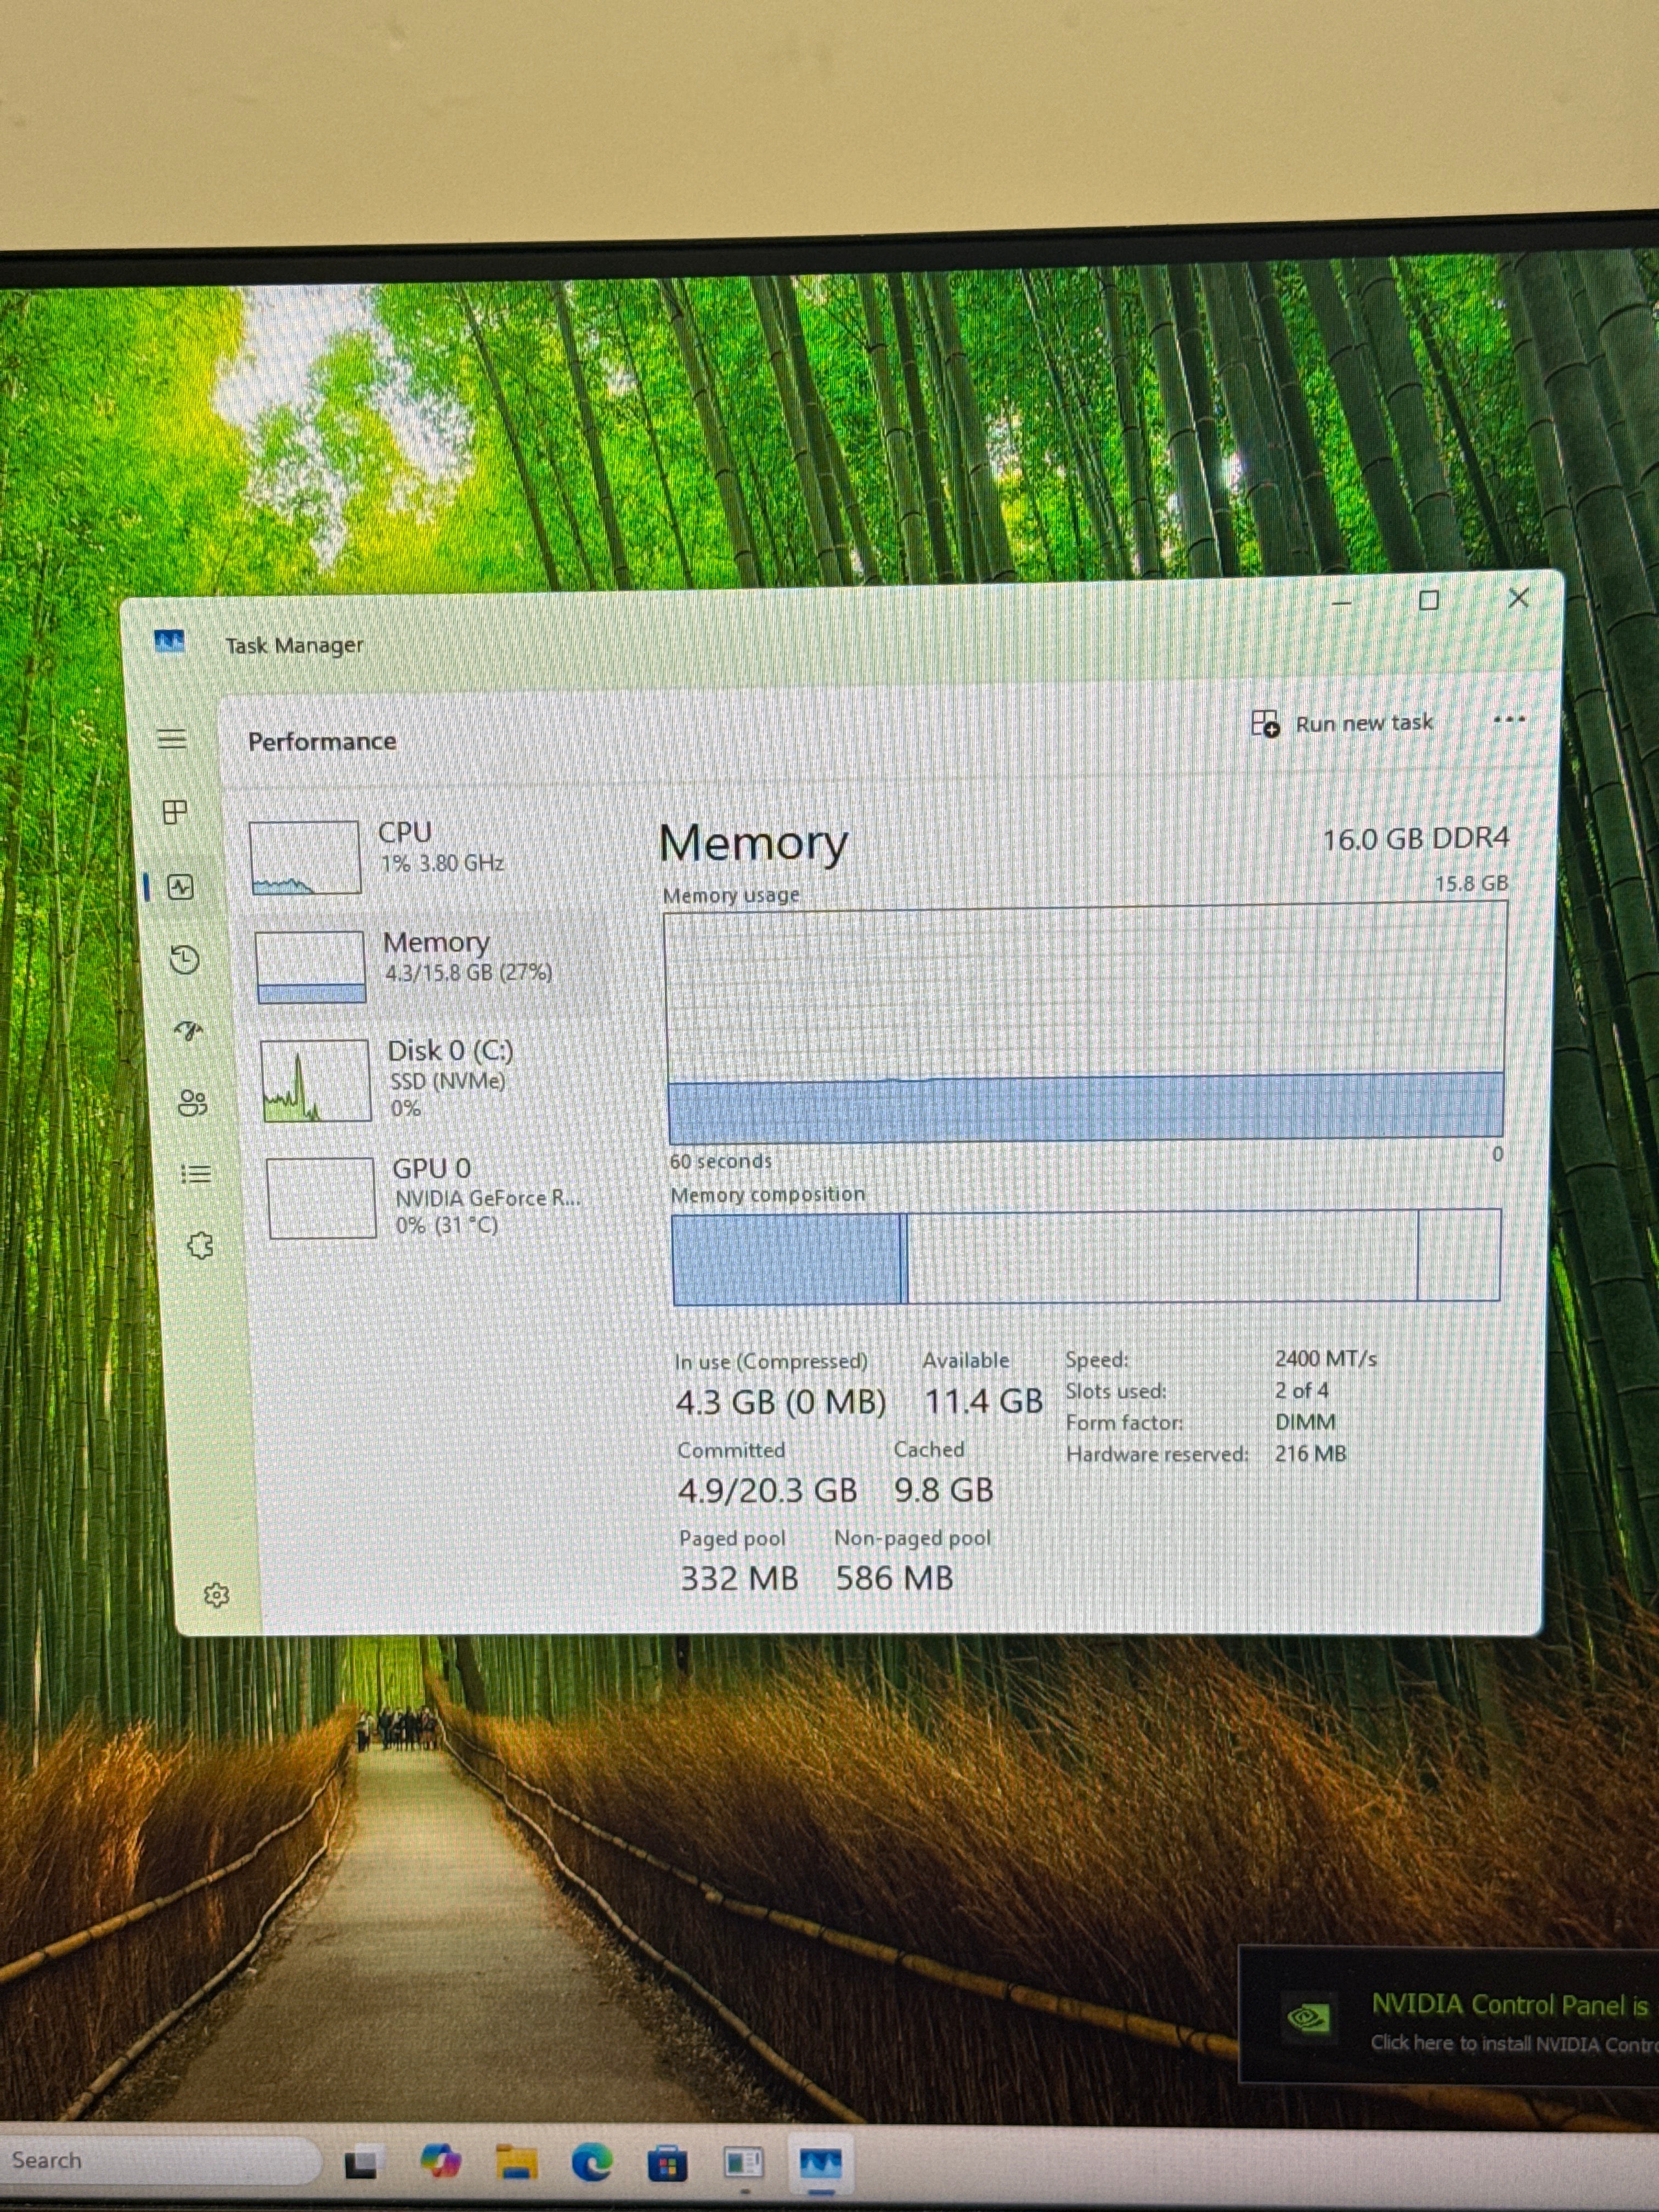Click the Available value 11.4 GB

pos(983,1401)
